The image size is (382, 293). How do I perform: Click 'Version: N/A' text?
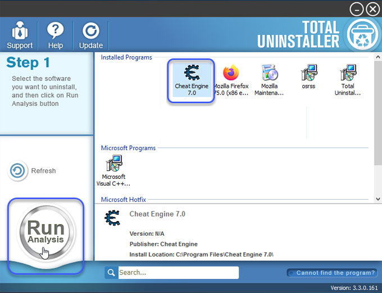[x=147, y=233]
